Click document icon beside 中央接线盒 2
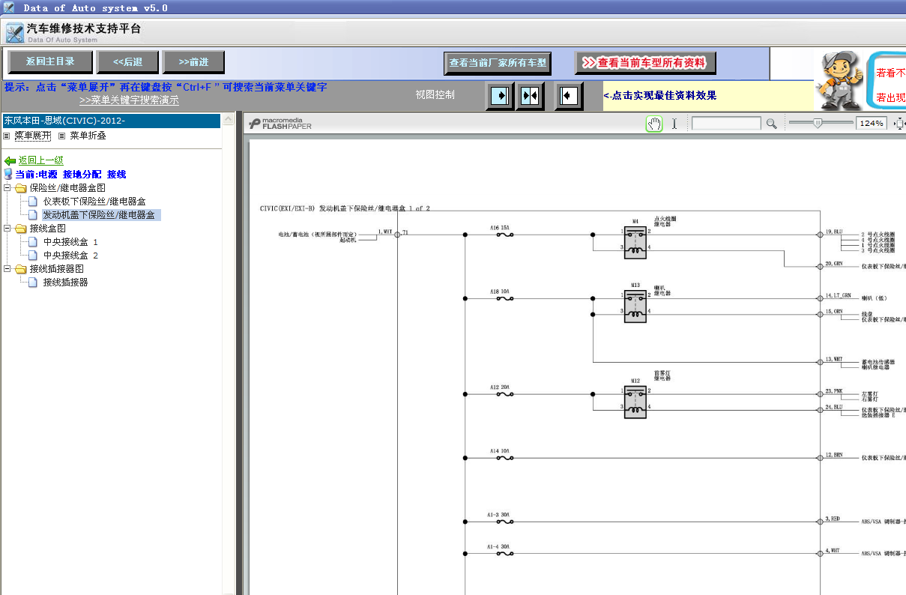This screenshot has width=906, height=595. click(x=33, y=256)
